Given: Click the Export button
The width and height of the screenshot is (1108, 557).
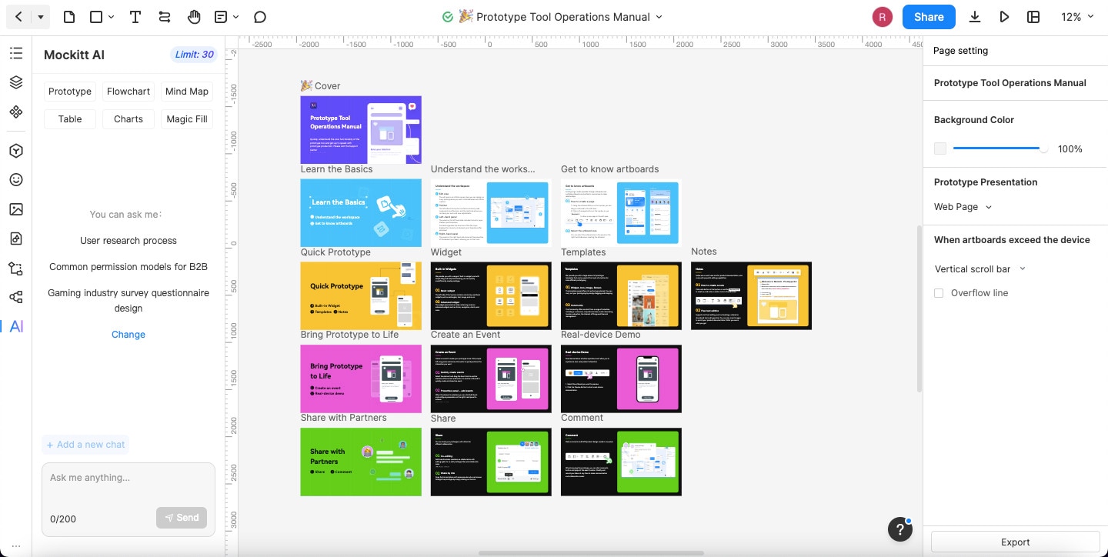Looking at the screenshot, I should [1016, 542].
